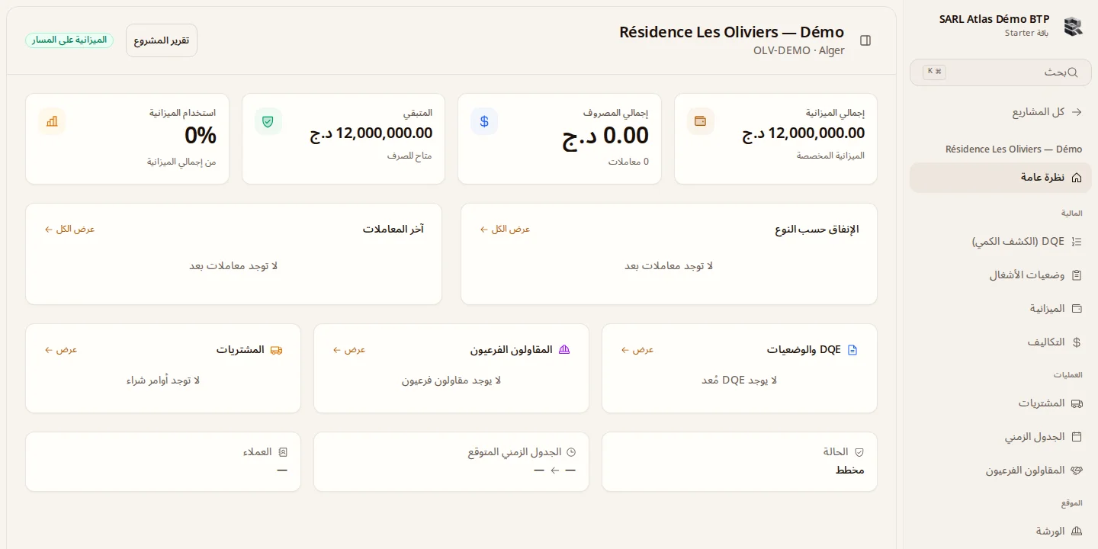1098x549 pixels.
Task: Click عرض الكل in آخر المعاملات card
Action: pos(69,230)
